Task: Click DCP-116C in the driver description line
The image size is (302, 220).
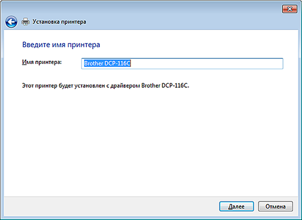Action: click(175, 86)
